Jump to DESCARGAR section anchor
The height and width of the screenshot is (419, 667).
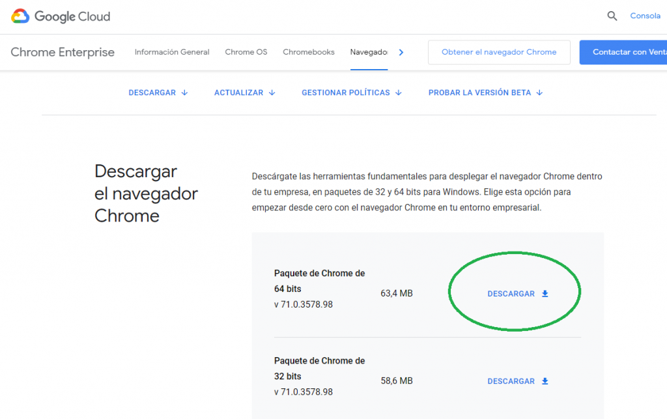click(x=158, y=93)
